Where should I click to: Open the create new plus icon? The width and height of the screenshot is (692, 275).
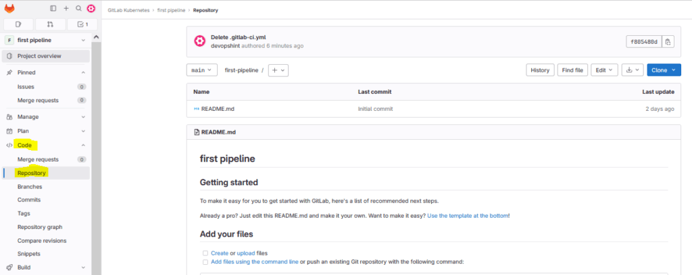coord(66,8)
